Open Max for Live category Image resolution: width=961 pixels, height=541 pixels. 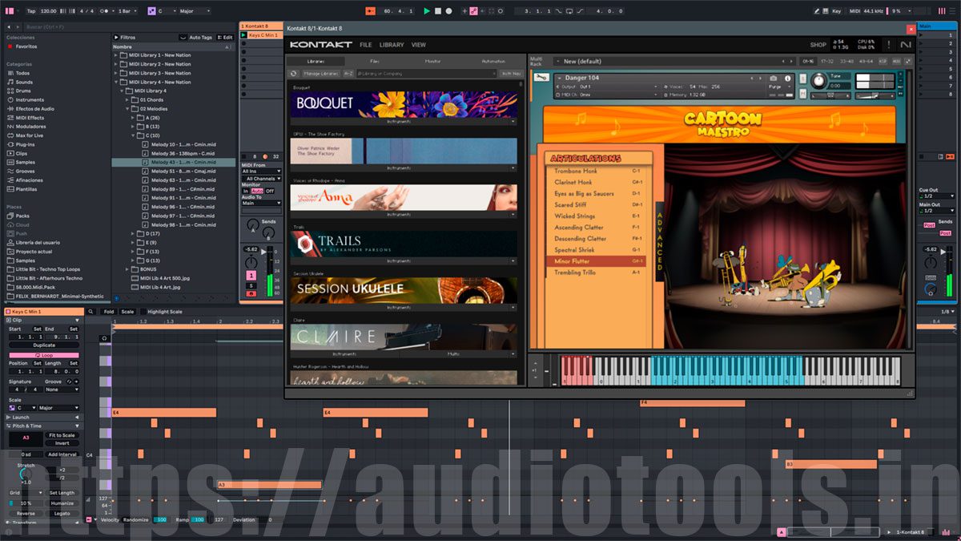30,135
